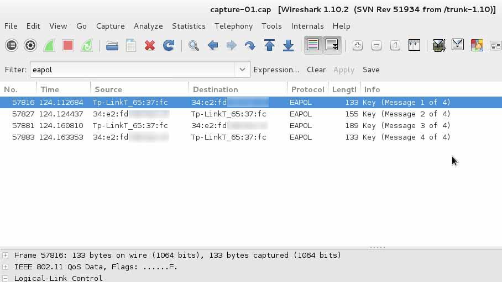Zoom out the packet text

click(x=376, y=45)
